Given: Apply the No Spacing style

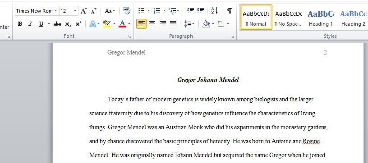Looking at the screenshot, I should [x=289, y=17].
